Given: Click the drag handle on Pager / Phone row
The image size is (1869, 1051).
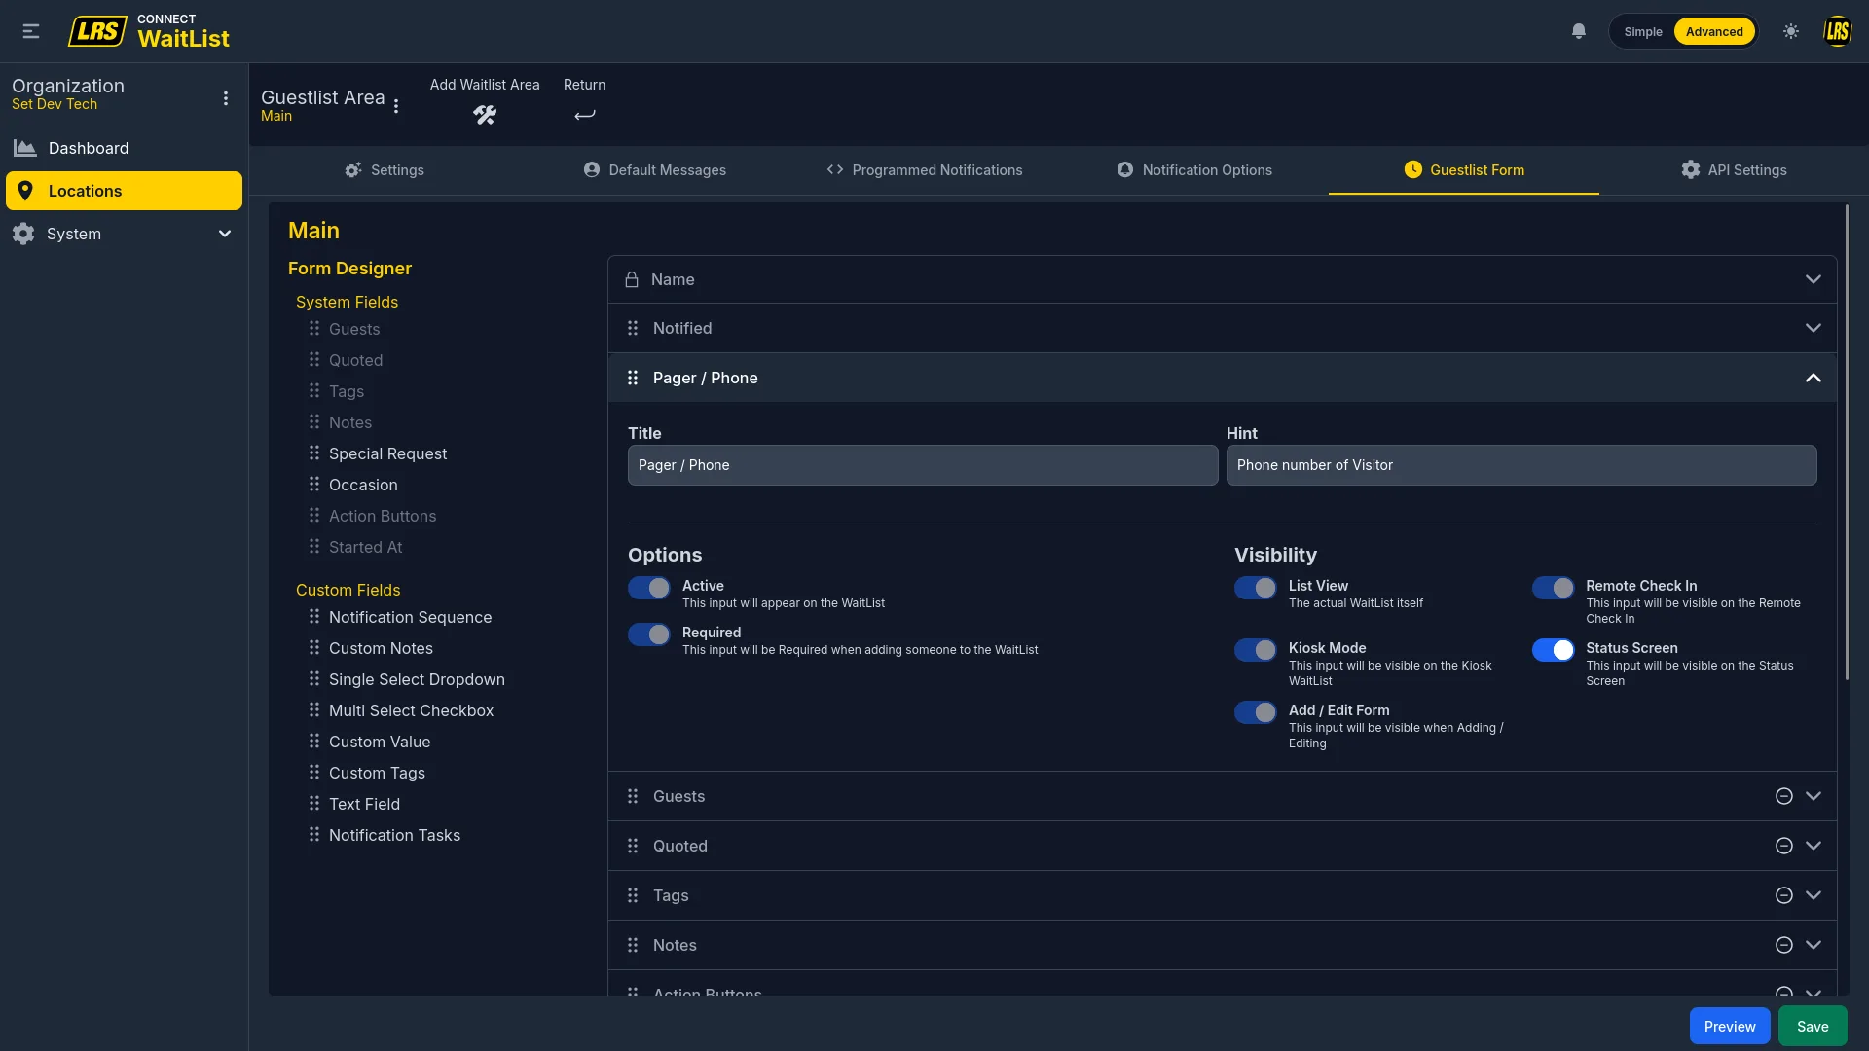Looking at the screenshot, I should (x=633, y=378).
